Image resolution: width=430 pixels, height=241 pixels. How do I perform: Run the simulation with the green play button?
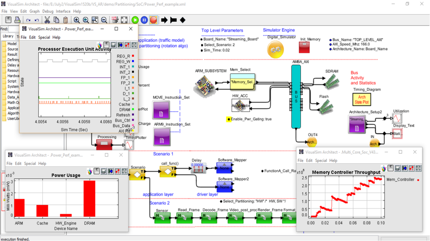135,20
